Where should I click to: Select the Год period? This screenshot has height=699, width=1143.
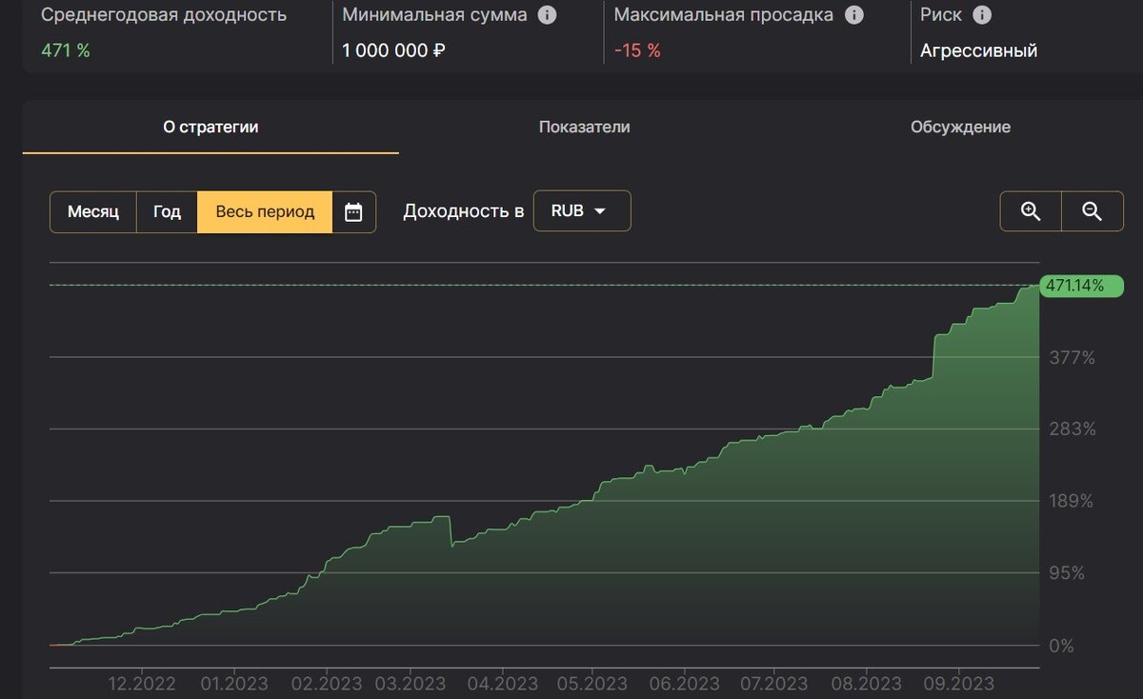[x=167, y=211]
